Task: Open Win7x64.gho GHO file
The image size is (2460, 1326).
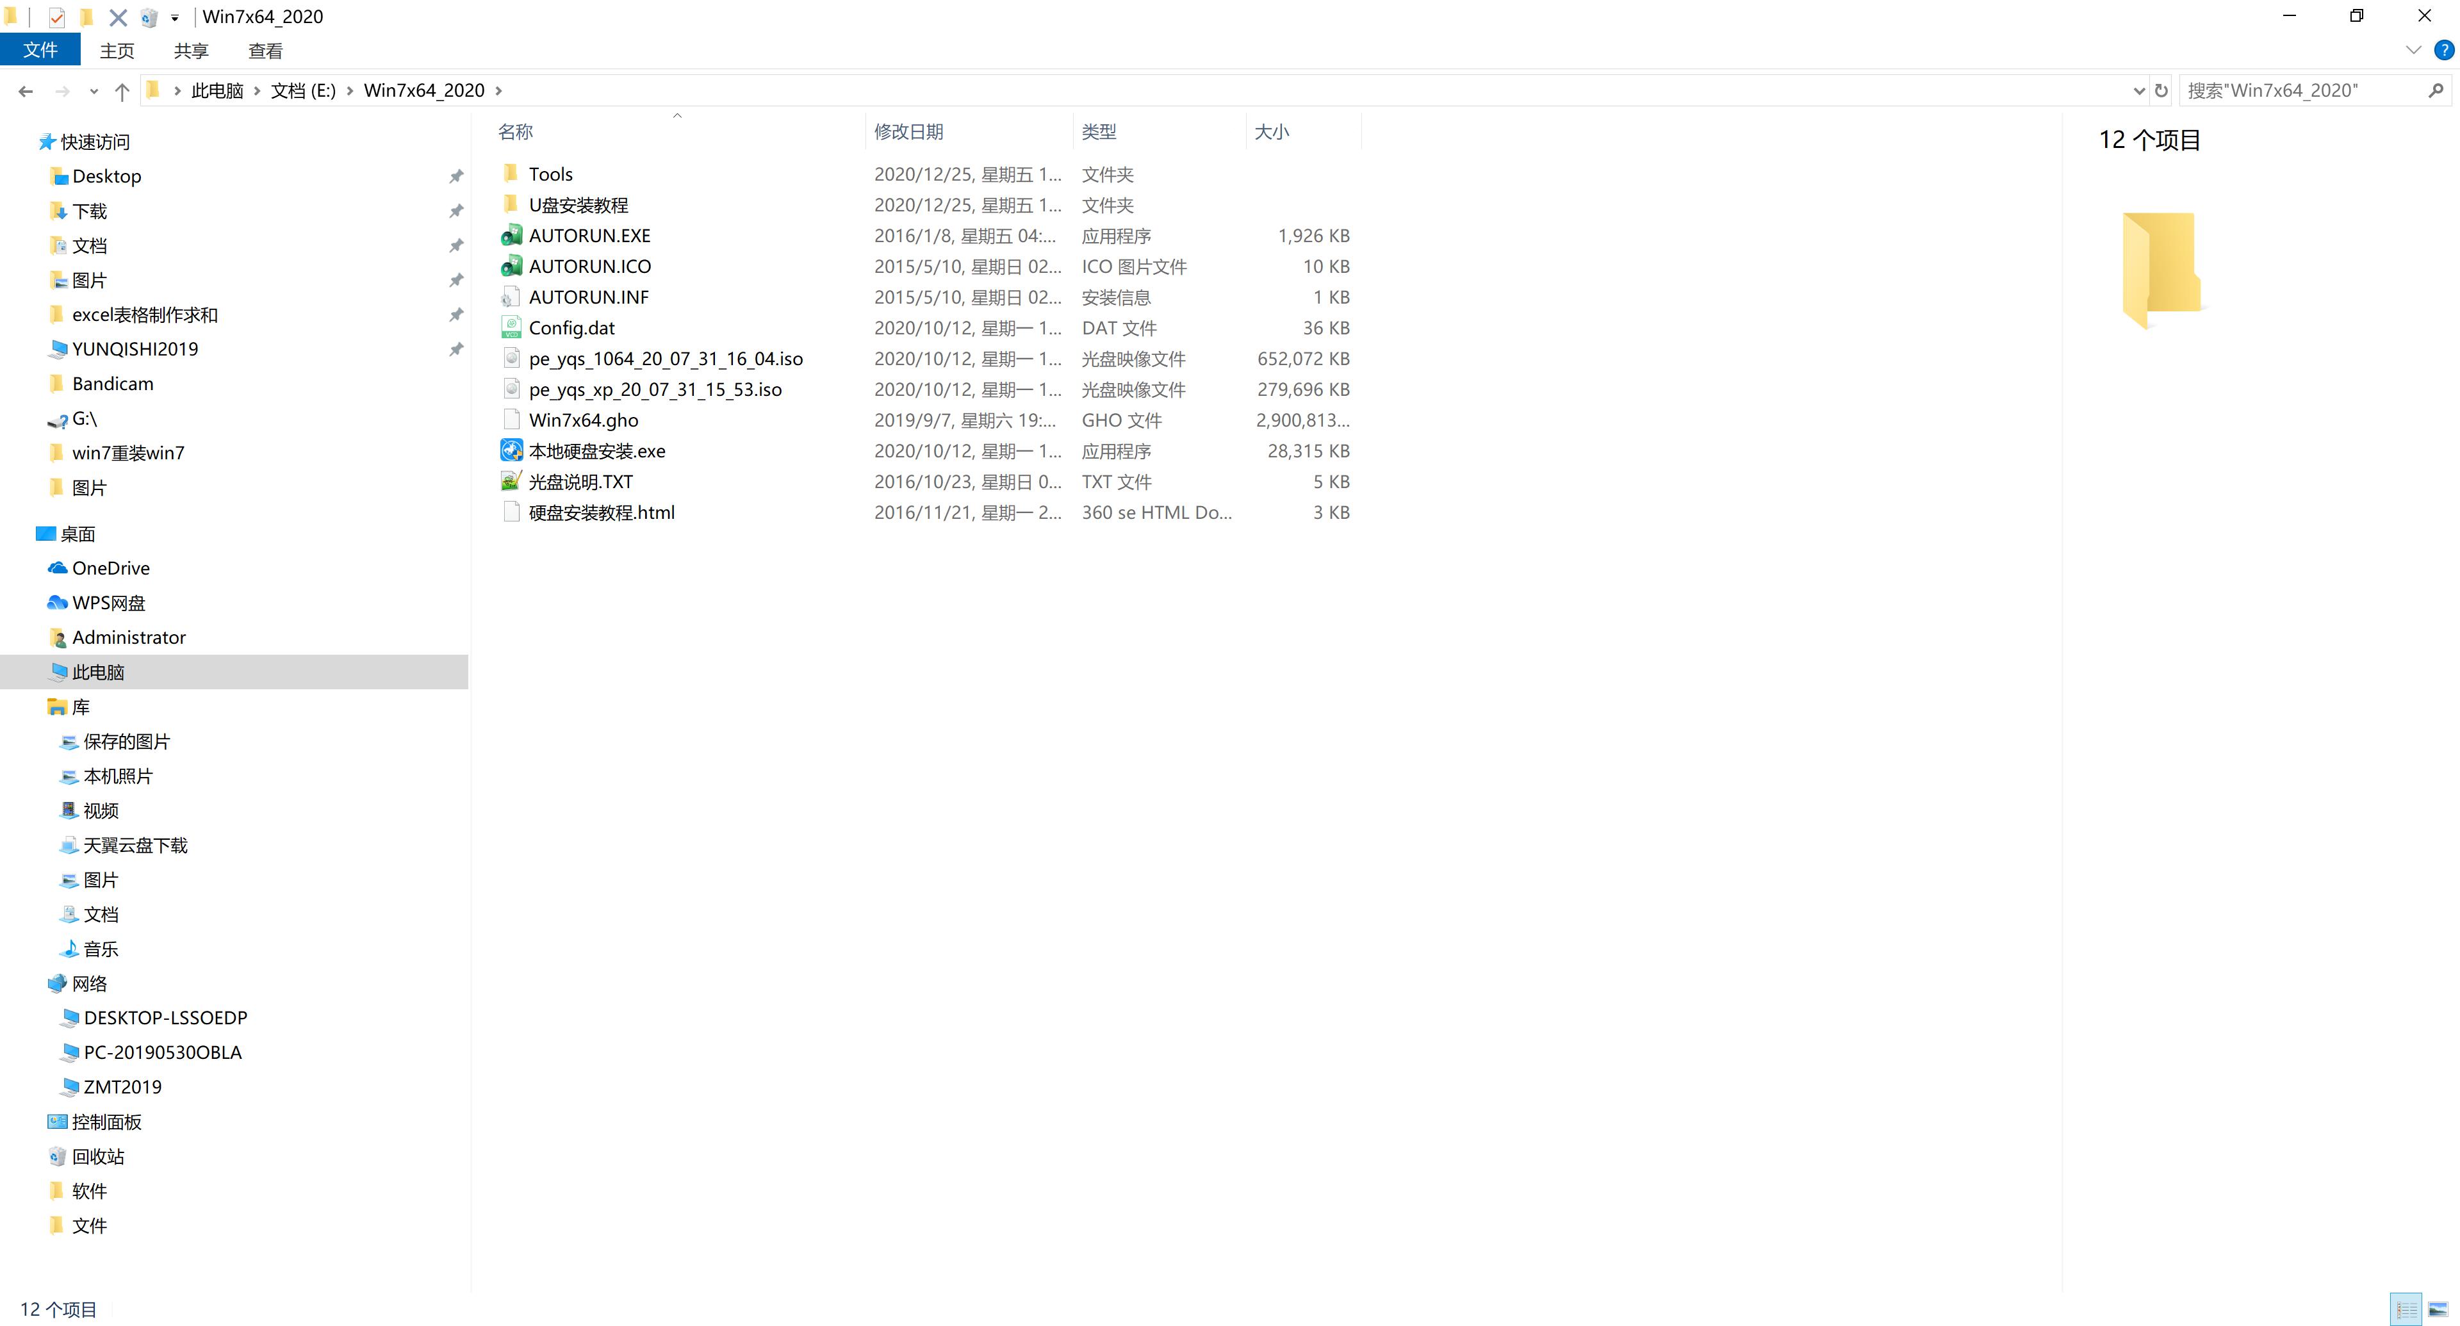Action: (584, 420)
